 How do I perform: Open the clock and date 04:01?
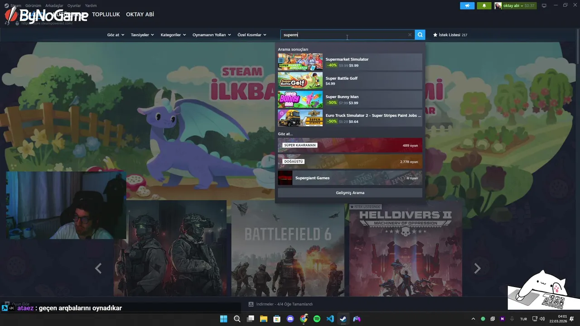point(558,319)
